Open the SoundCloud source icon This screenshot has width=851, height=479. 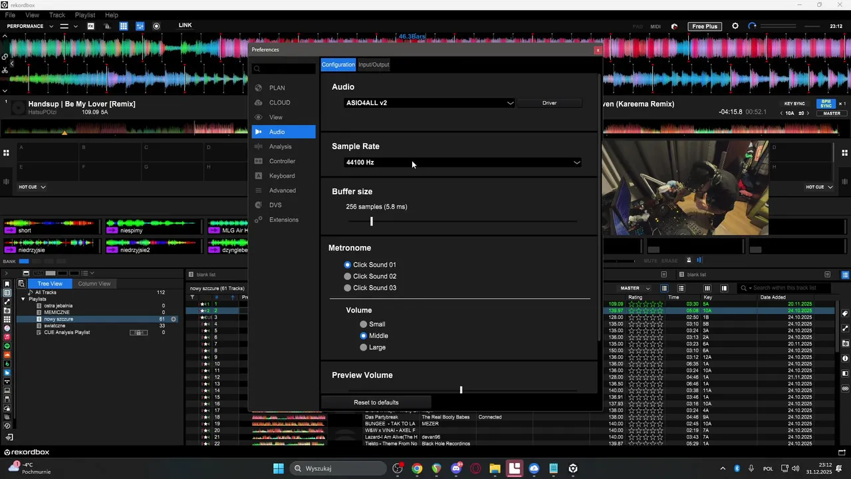click(x=7, y=355)
